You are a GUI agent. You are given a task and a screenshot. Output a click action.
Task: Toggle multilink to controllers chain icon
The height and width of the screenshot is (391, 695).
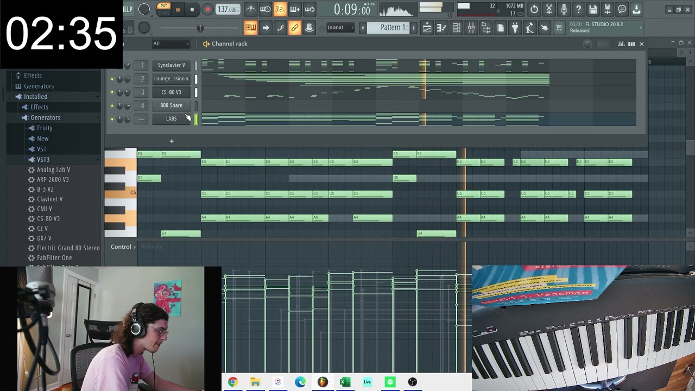(295, 28)
